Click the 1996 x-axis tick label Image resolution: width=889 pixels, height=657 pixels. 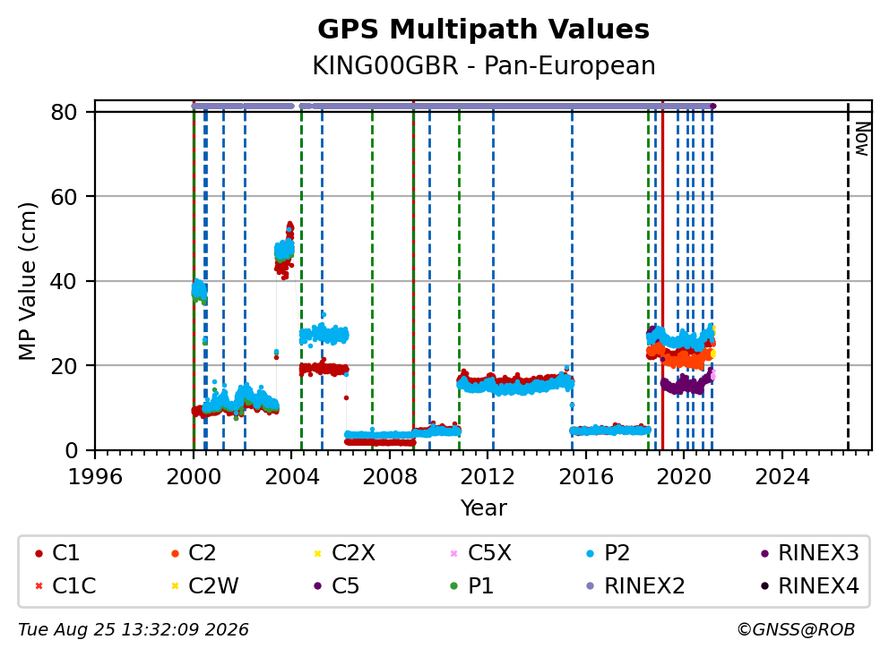[95, 477]
